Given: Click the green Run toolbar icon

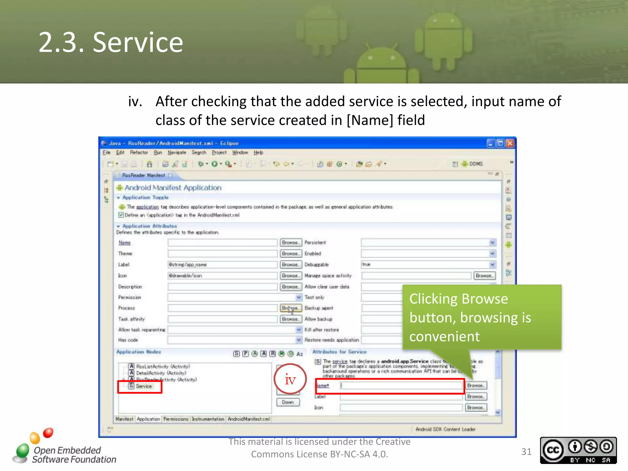Looking at the screenshot, I should [x=214, y=164].
